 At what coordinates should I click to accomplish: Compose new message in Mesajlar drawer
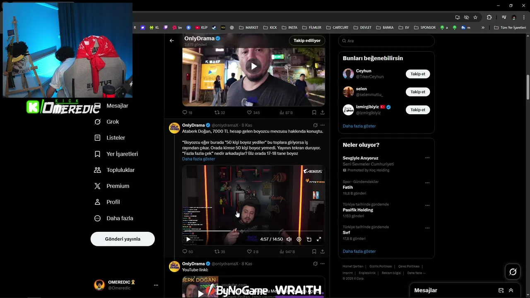pyautogui.click(x=501, y=291)
